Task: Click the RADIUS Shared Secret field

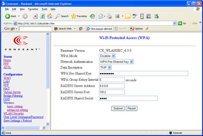Action: click(128, 98)
